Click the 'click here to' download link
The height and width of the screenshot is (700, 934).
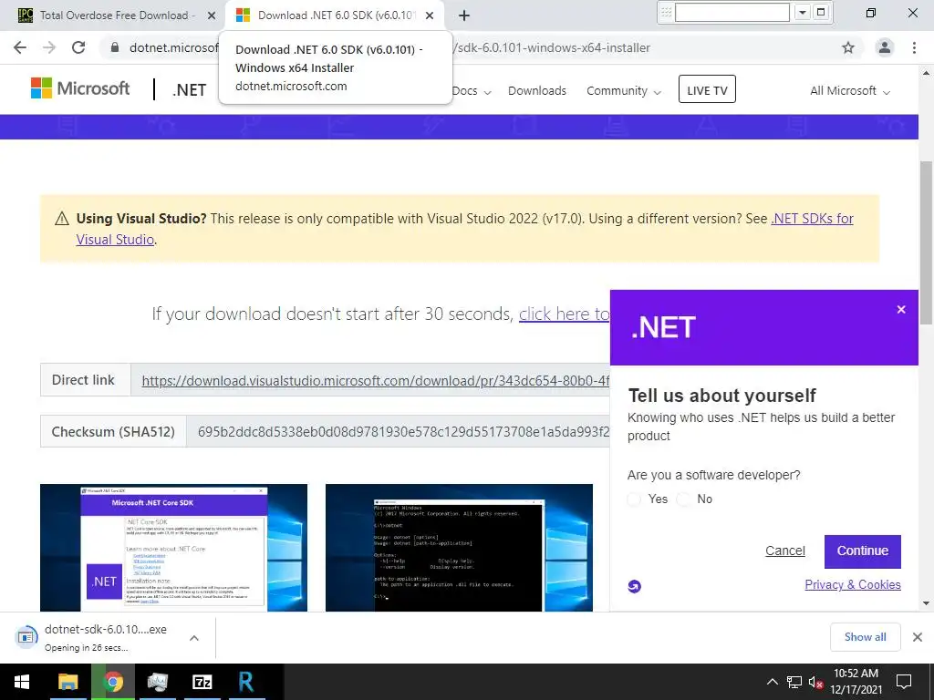(564, 314)
